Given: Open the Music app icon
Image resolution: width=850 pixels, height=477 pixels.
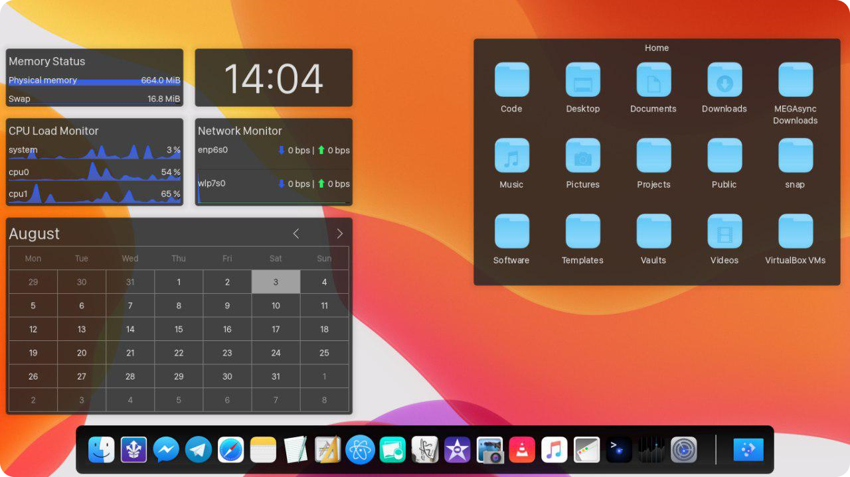Looking at the screenshot, I should coord(554,450).
